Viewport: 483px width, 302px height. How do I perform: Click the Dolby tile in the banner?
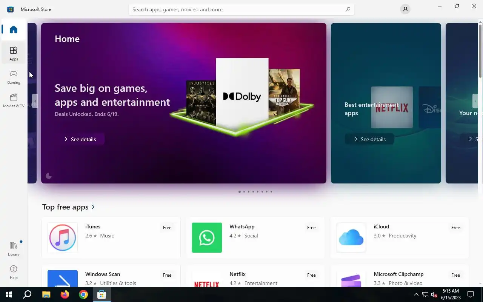point(242,94)
